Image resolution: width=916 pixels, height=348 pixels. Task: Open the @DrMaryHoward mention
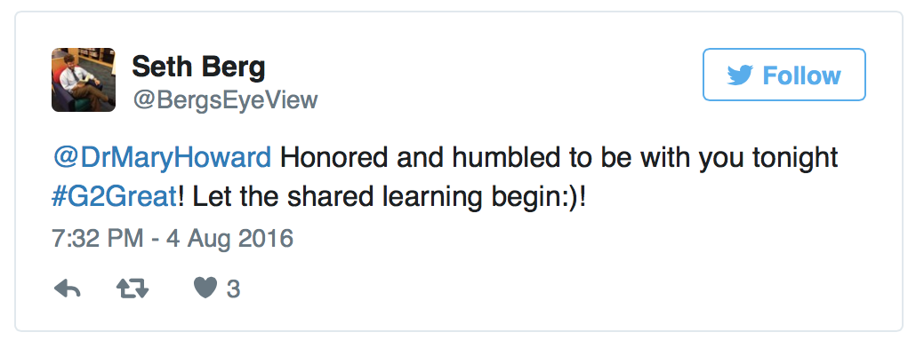tap(162, 158)
